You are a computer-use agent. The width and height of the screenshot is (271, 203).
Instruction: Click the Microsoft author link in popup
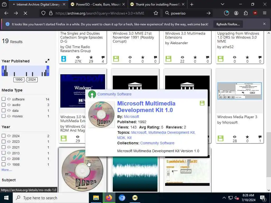[x=131, y=117]
